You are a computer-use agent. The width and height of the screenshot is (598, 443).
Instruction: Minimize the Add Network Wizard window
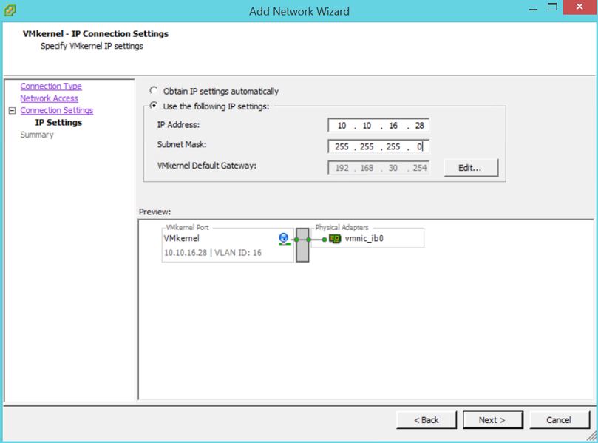[x=533, y=8]
